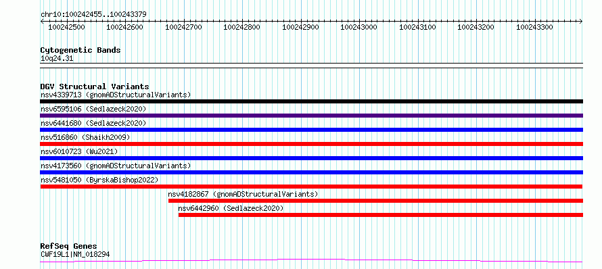
Task: Click the left arrow end of the ruler
Action: (x=42, y=22)
